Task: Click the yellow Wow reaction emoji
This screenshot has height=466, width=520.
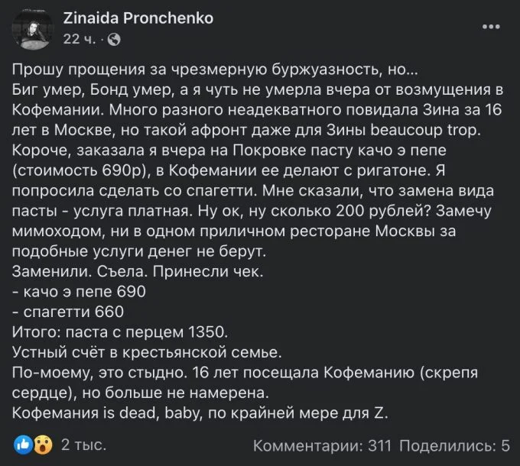Action: click(x=43, y=445)
